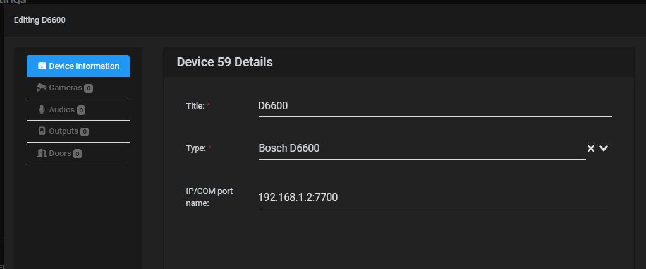Click the 'Title:' field label

[195, 106]
